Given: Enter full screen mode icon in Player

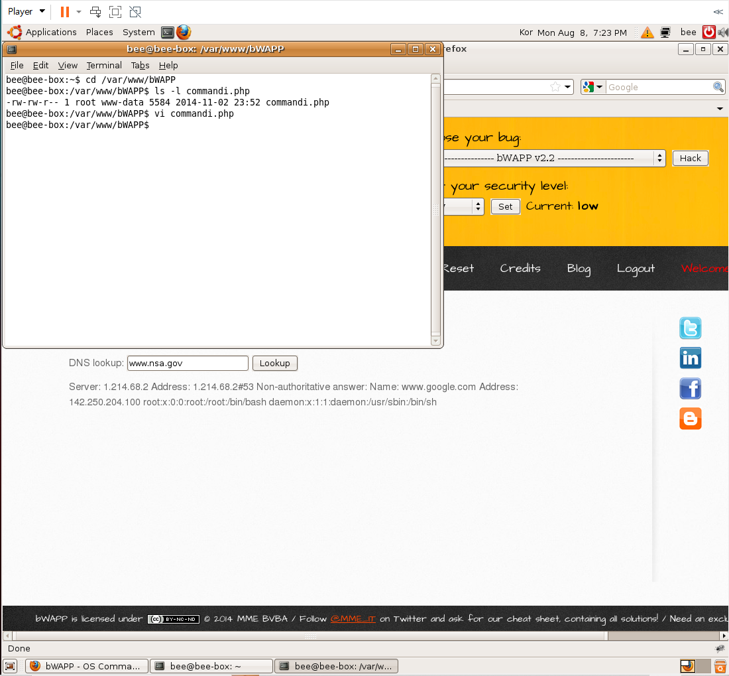Looking at the screenshot, I should click(x=115, y=12).
